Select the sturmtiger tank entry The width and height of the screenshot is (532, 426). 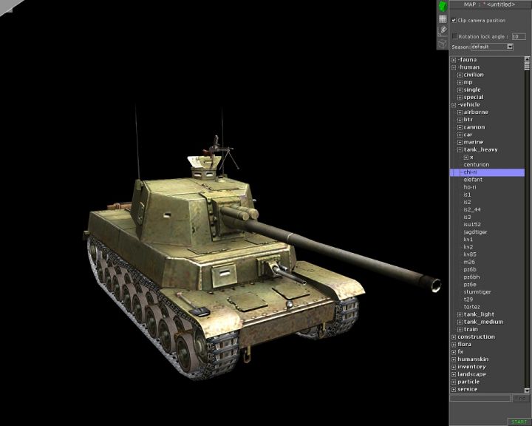coord(476,292)
